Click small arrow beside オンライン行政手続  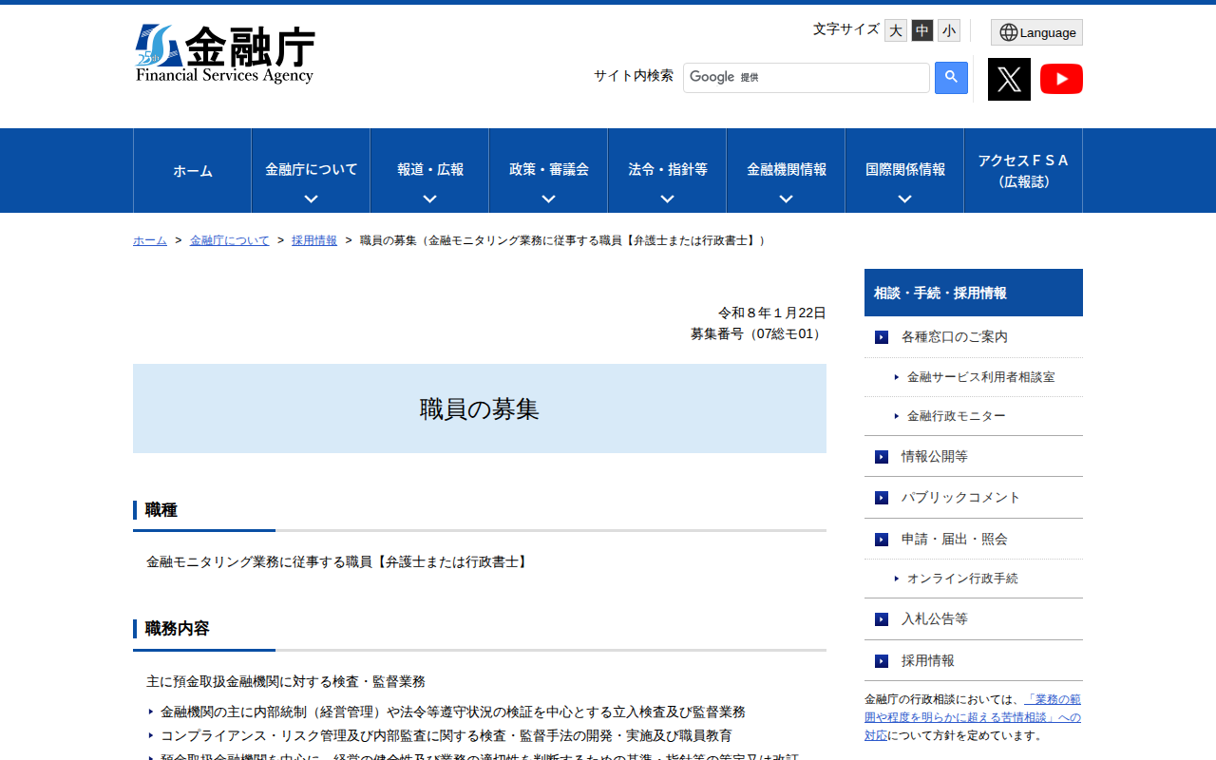896,579
